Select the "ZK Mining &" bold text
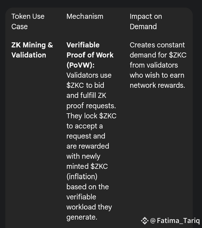Viewport: 202px width, 228px height. click(x=32, y=45)
